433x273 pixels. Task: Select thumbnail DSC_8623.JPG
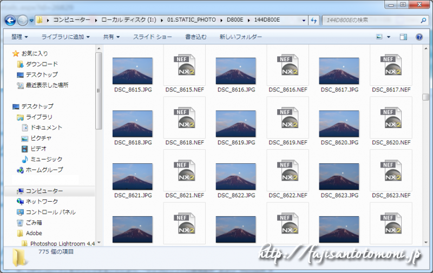click(x=339, y=176)
